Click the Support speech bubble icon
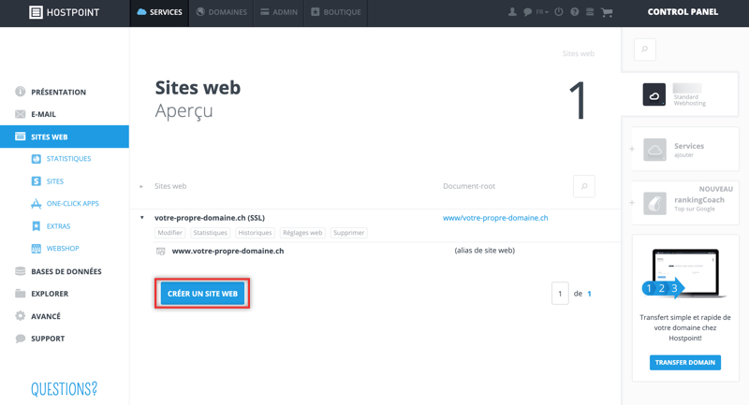The height and width of the screenshot is (405, 749). click(20, 339)
